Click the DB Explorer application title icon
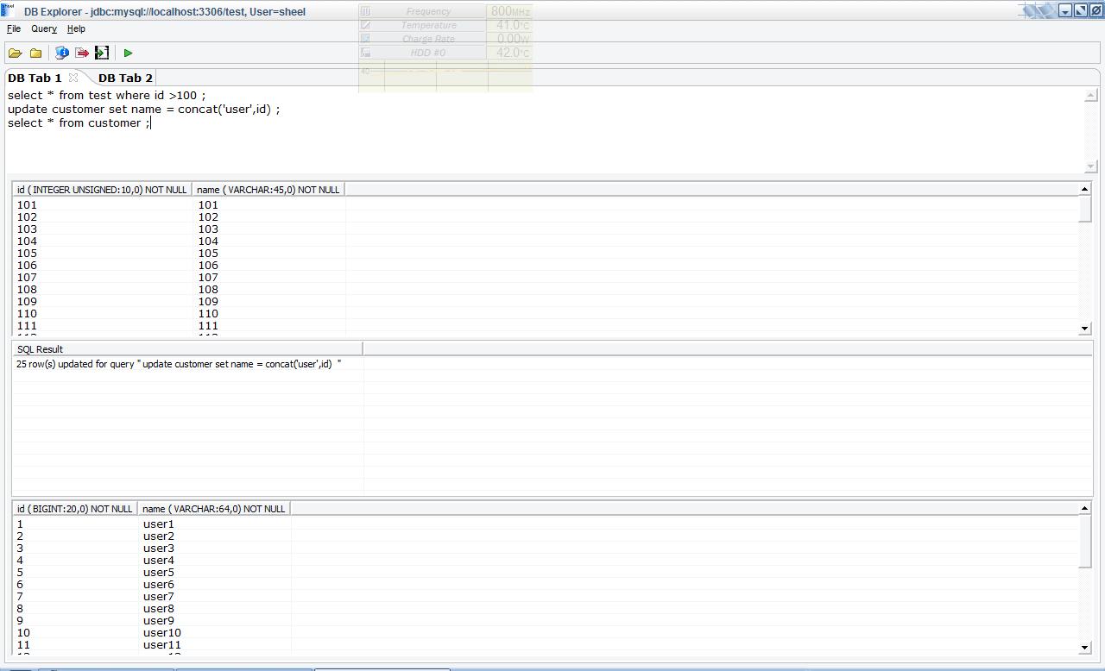Image resolution: width=1105 pixels, height=671 pixels. (x=9, y=10)
